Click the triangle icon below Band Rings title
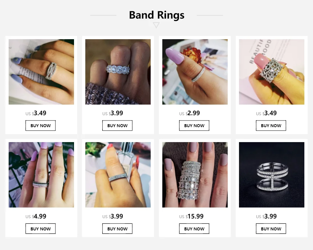 coord(156,25)
